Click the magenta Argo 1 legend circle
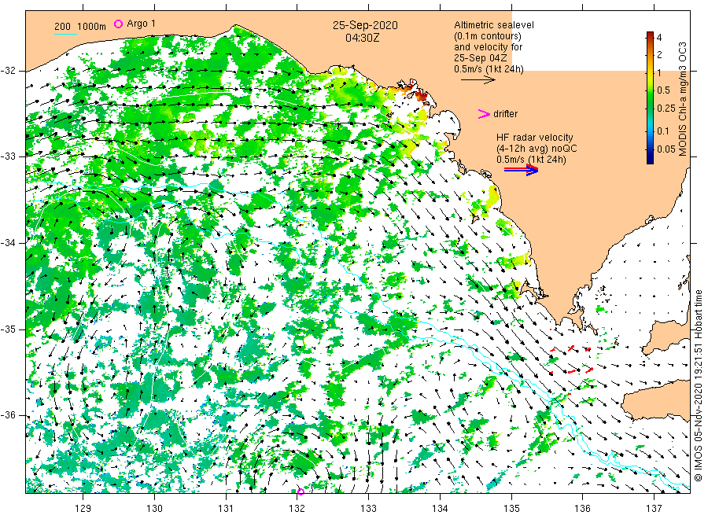Viewport: 708px width, 519px height. click(118, 24)
